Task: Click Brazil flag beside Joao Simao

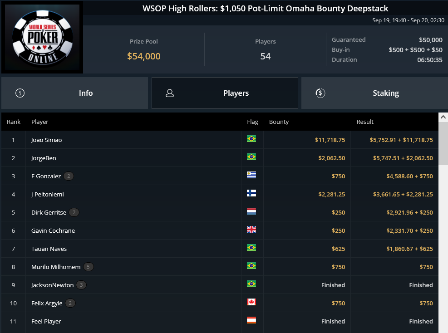Action: (x=251, y=139)
